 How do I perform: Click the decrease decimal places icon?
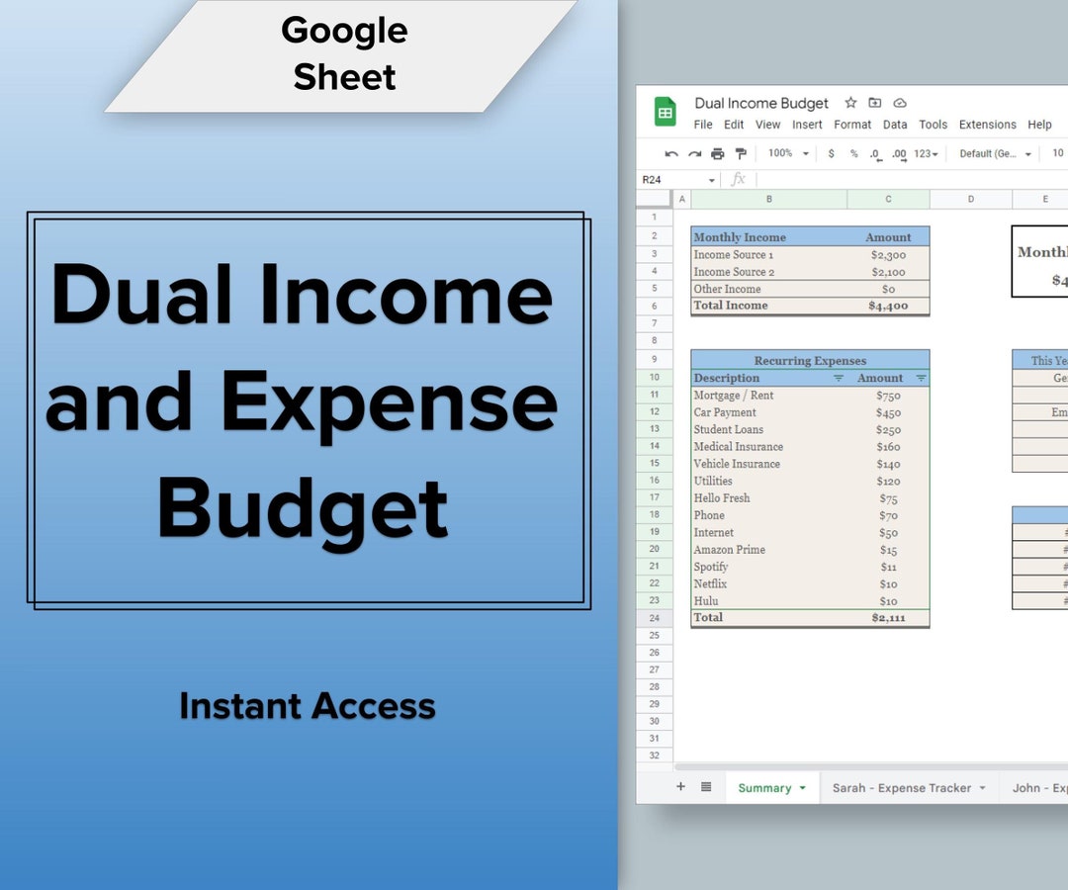(875, 153)
